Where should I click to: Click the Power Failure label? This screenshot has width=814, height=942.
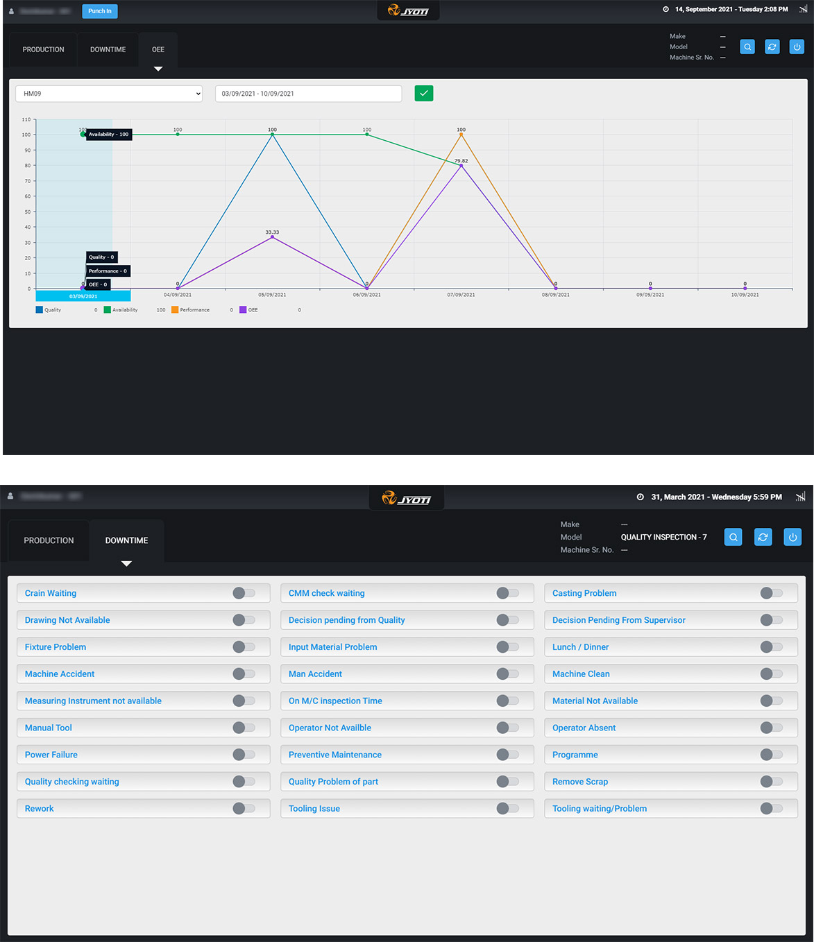[51, 755]
